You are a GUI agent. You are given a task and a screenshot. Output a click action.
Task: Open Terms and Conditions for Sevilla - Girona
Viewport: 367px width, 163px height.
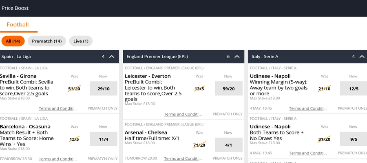tap(57, 108)
